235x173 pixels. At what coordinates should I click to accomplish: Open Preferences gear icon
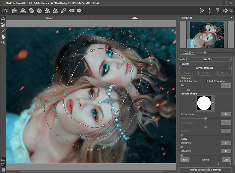coord(225,11)
